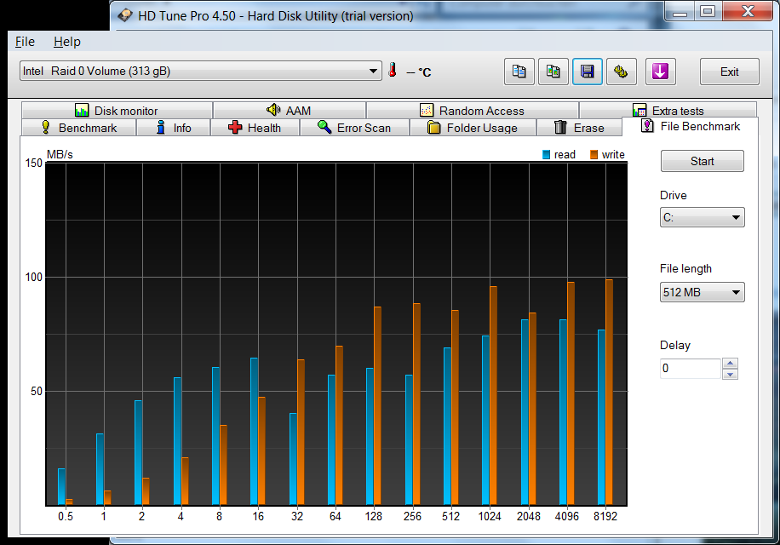
Task: Decrease the Delay value with down arrow
Action: pyautogui.click(x=730, y=374)
